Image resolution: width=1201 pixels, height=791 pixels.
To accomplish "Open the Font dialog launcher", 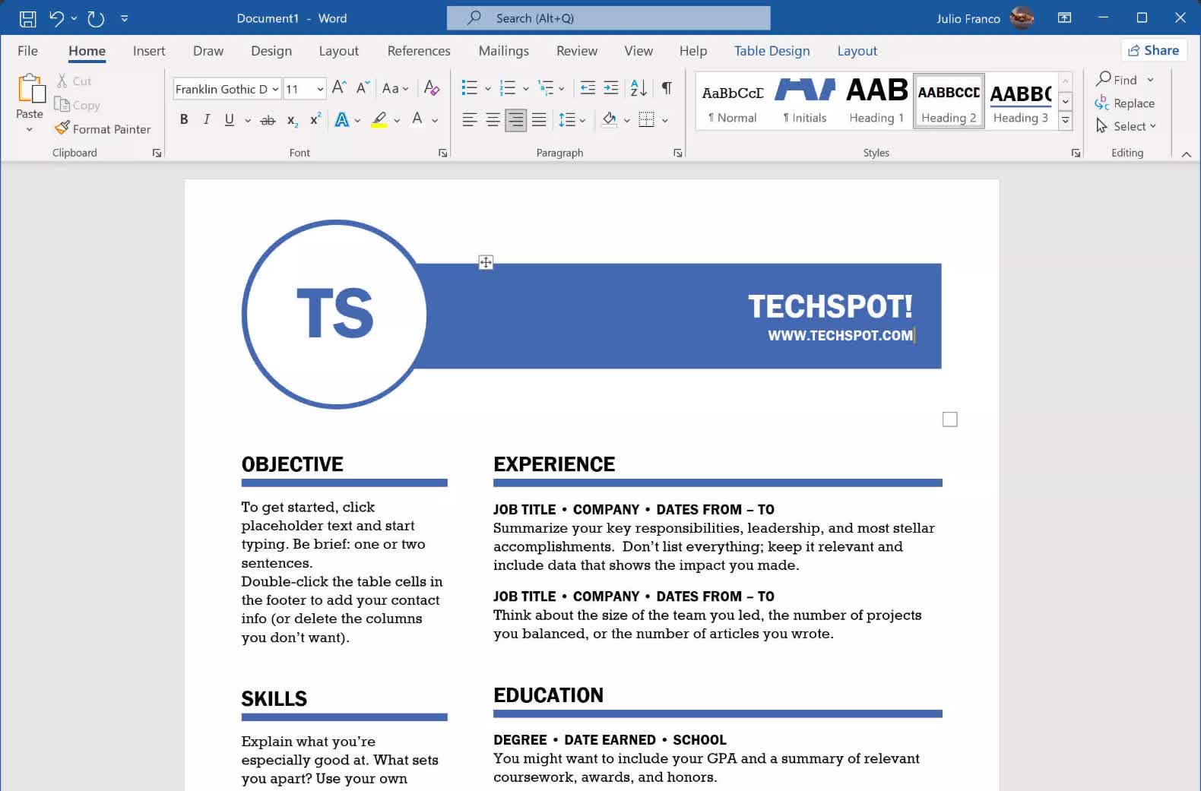I will click(442, 153).
